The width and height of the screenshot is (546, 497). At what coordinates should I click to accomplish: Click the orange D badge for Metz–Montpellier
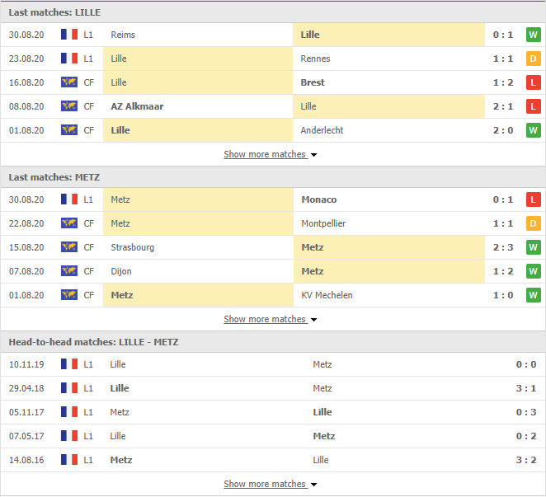tap(533, 223)
